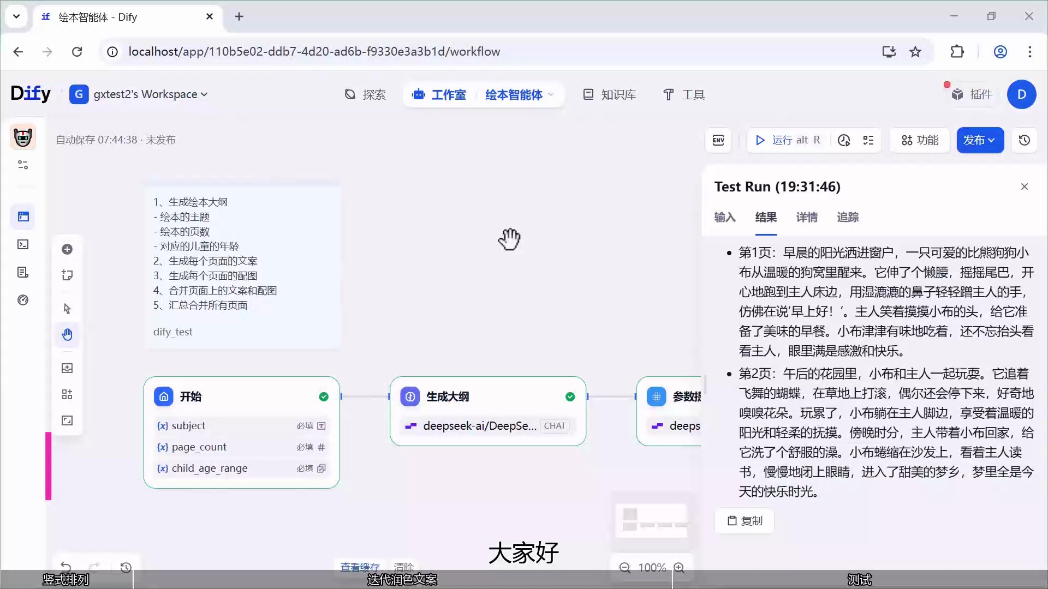This screenshot has width=1048, height=589.
Task: Open version history icon next to Publish
Action: tap(1025, 140)
